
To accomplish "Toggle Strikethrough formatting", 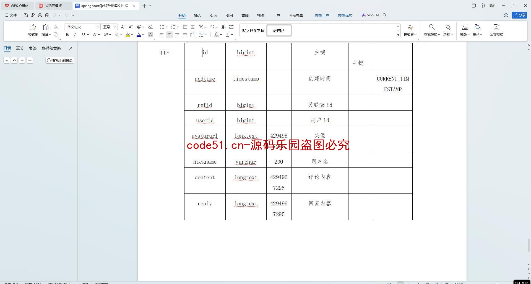I will click(x=95, y=35).
